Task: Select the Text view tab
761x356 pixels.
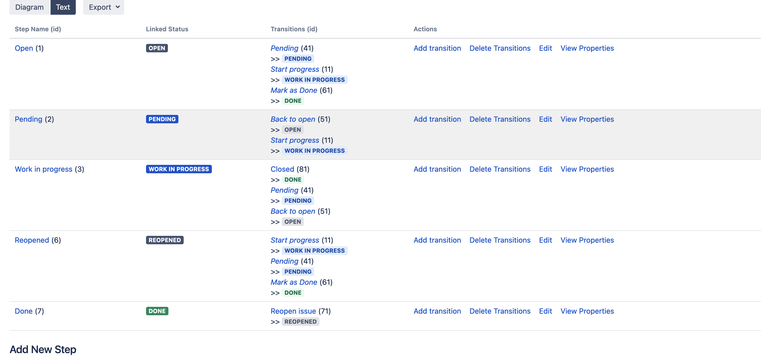Action: 63,7
